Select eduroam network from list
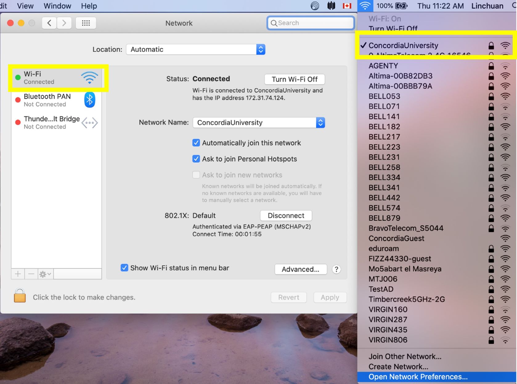Image resolution: width=517 pixels, height=384 pixels. click(x=437, y=248)
